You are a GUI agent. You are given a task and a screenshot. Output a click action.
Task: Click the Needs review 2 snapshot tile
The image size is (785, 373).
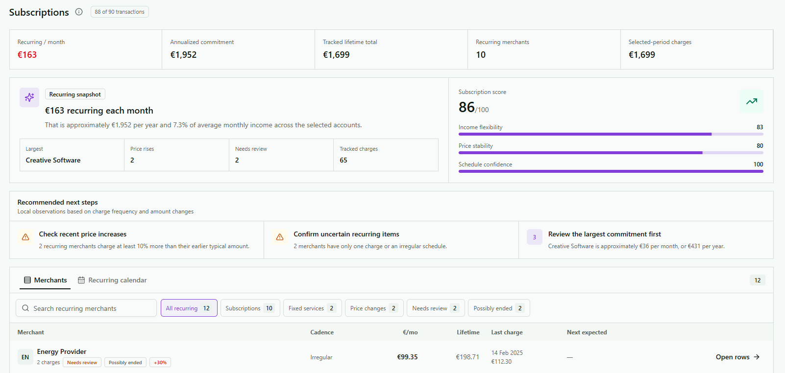tap(281, 155)
